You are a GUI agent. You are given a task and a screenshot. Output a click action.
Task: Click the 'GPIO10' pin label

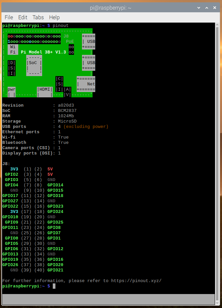pyautogui.click(x=10, y=217)
